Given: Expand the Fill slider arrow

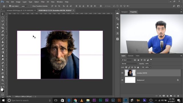Looking at the screenshot, I should click(x=151, y=67).
